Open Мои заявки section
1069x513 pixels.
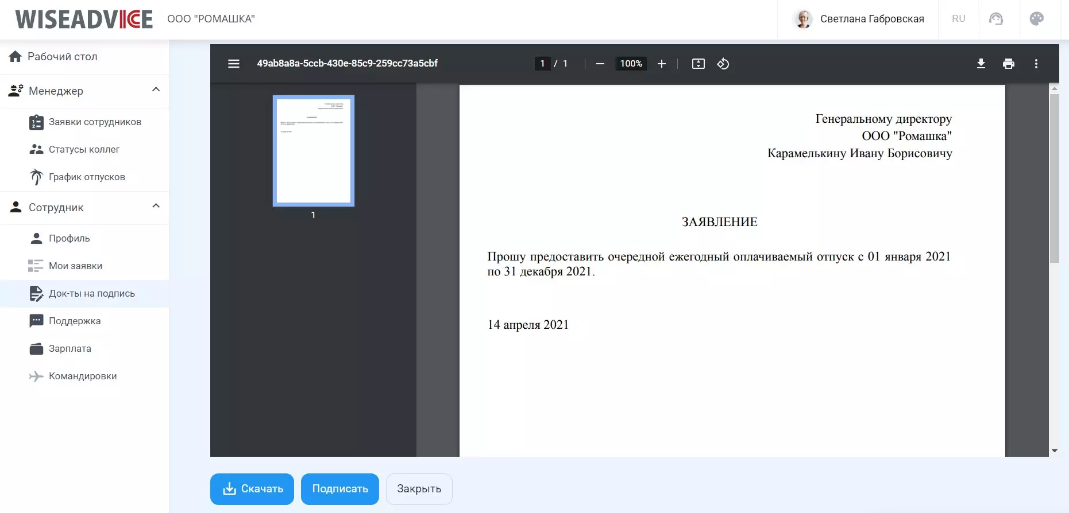pos(84,266)
